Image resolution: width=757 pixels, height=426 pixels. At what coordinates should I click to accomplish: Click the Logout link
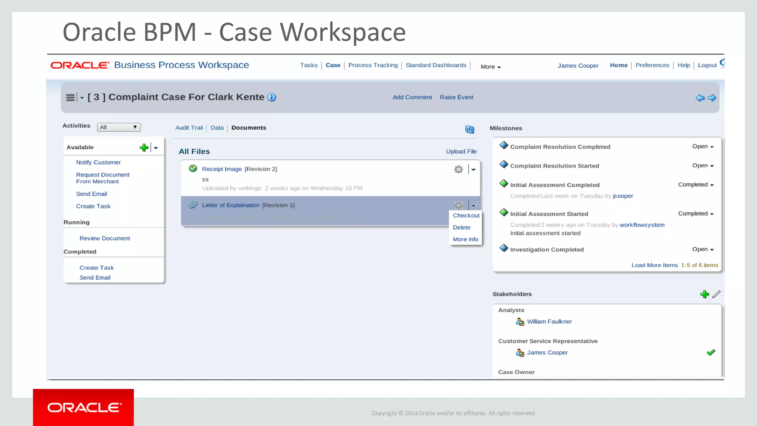pos(707,65)
